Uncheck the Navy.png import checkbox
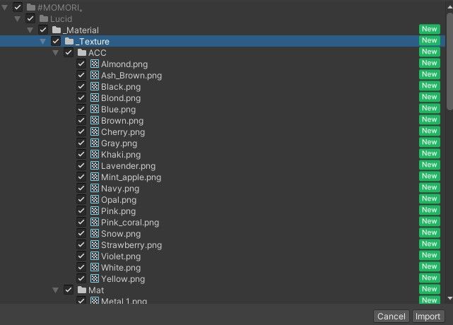 pyautogui.click(x=81, y=188)
